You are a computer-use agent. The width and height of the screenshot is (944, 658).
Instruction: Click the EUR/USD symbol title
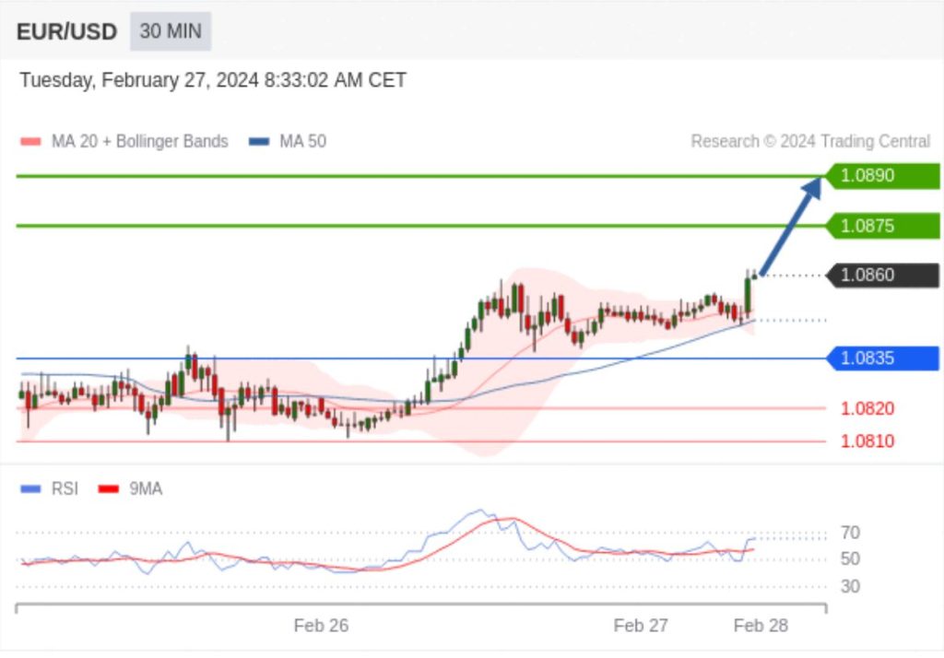(x=66, y=32)
